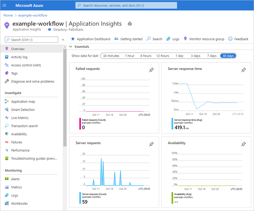
Task: Focus the sidebar Search (Ctrl+/) field
Action: (x=31, y=40)
